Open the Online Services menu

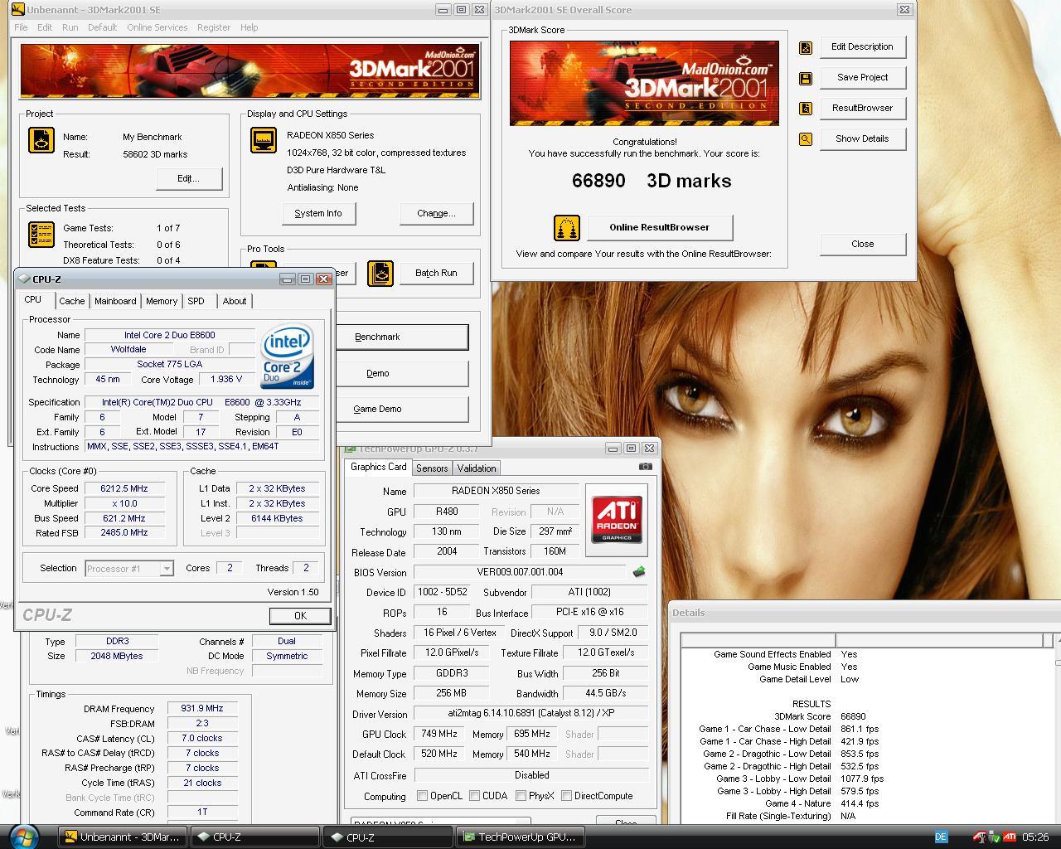(157, 27)
